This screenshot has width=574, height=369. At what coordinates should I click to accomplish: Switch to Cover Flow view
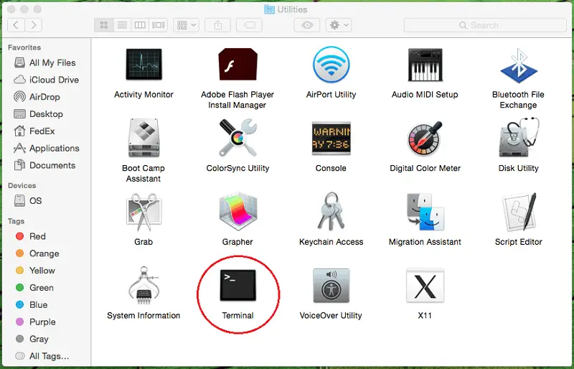coord(158,25)
